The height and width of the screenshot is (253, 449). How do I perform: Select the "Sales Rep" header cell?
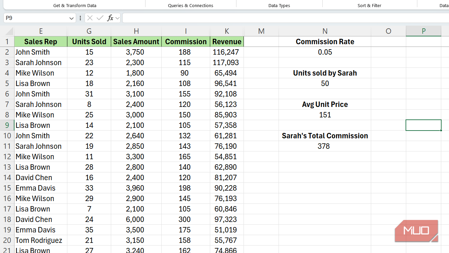pos(41,42)
